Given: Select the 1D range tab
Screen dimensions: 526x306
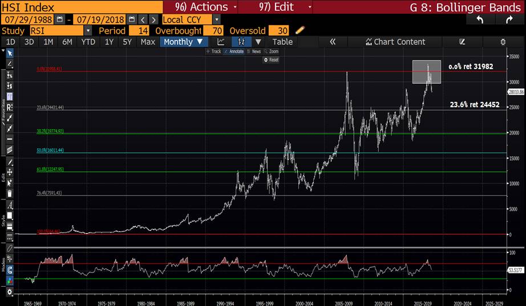Looking at the screenshot, I should pyautogui.click(x=11, y=42).
